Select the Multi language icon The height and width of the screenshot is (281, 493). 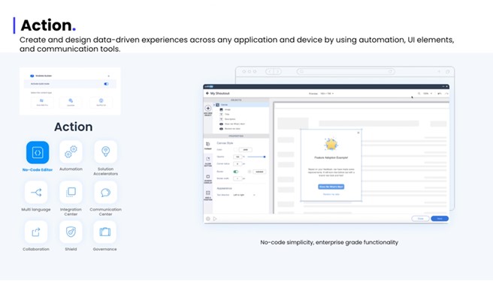pos(36,192)
